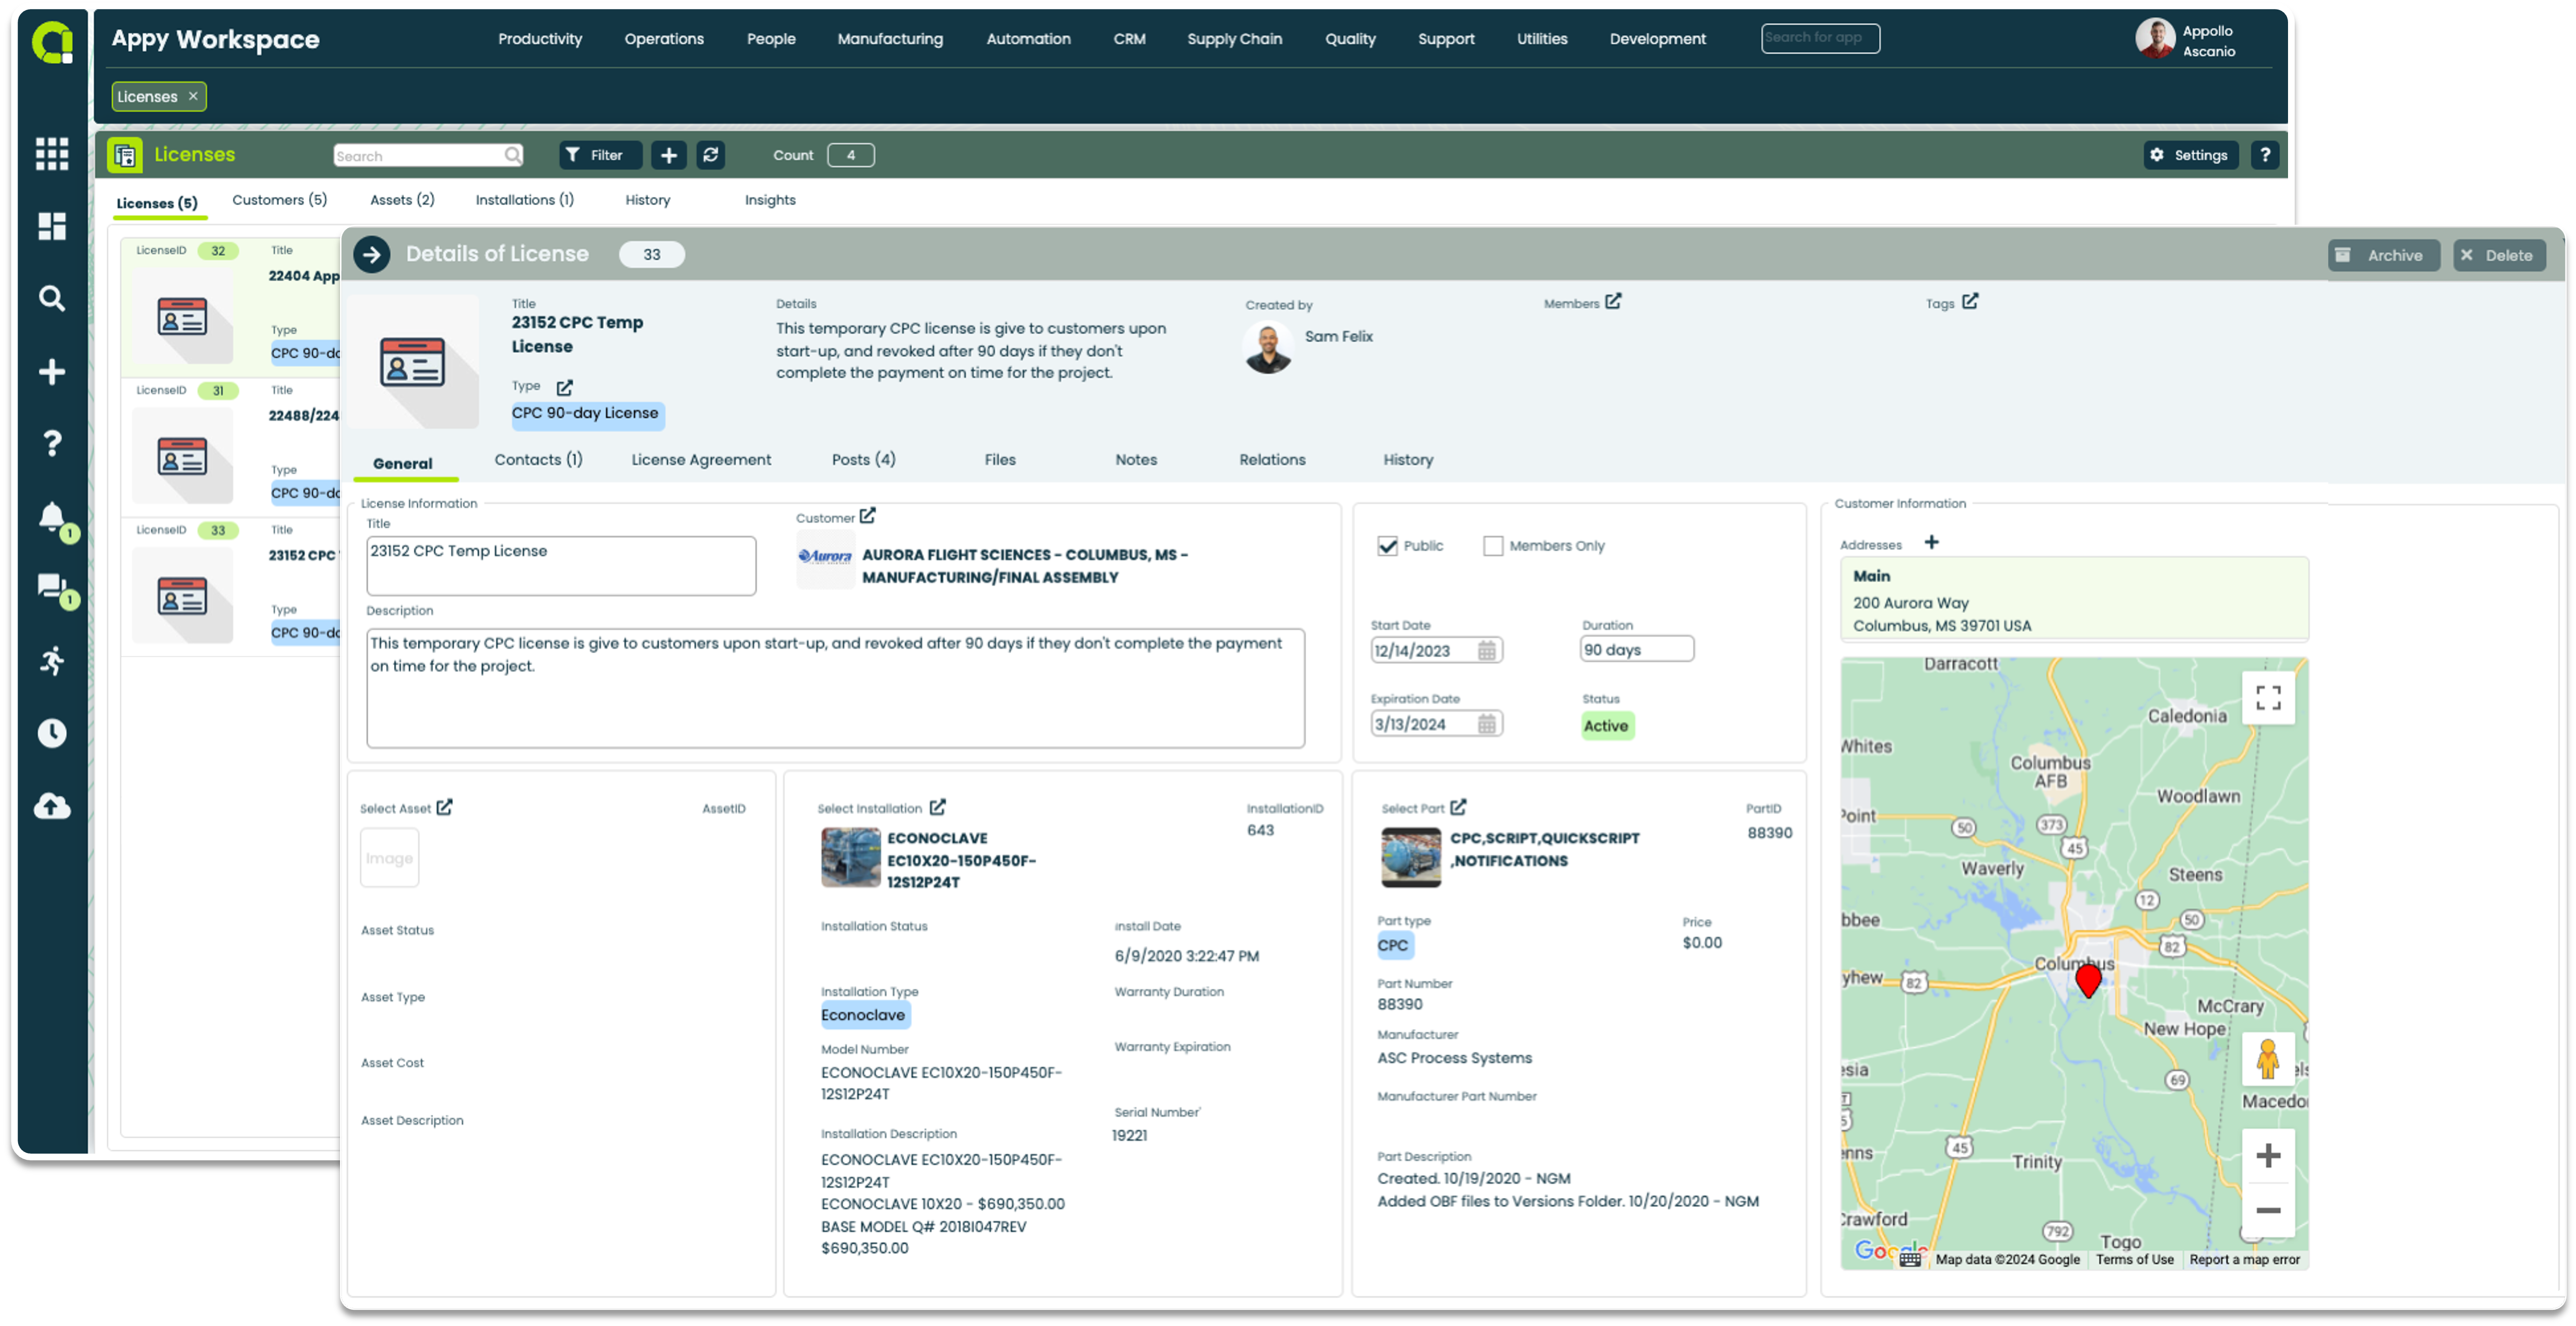Zoom in on the map
Viewport: 2576px width, 1326px height.
[x=2268, y=1156]
